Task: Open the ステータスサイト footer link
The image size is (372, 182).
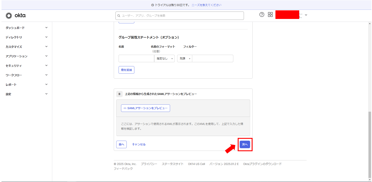Action: tap(173, 164)
